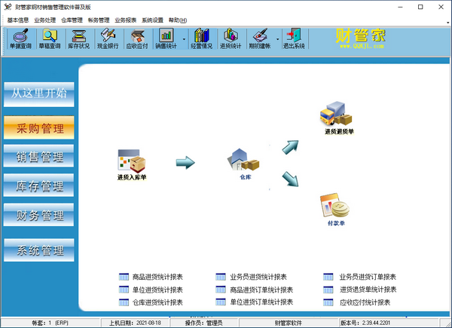
Task: Expand the dropdown arrow beside 期初建账
Action: tap(276, 38)
